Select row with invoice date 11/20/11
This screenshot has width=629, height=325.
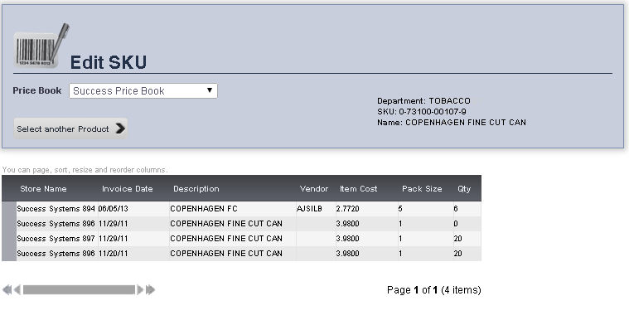pos(241,254)
